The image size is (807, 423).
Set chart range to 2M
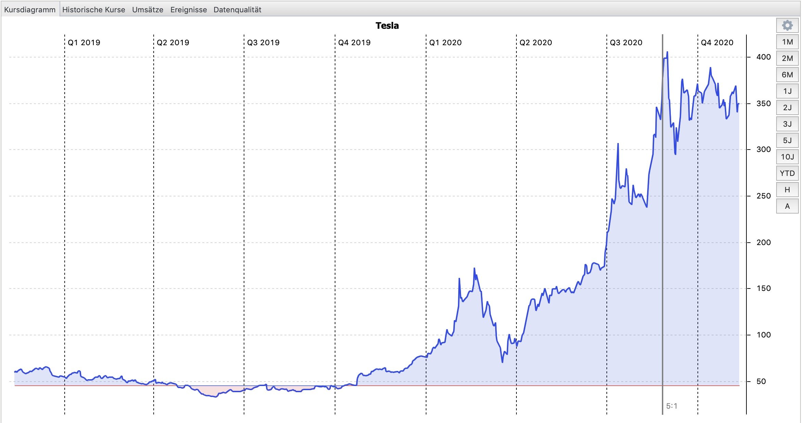click(787, 58)
